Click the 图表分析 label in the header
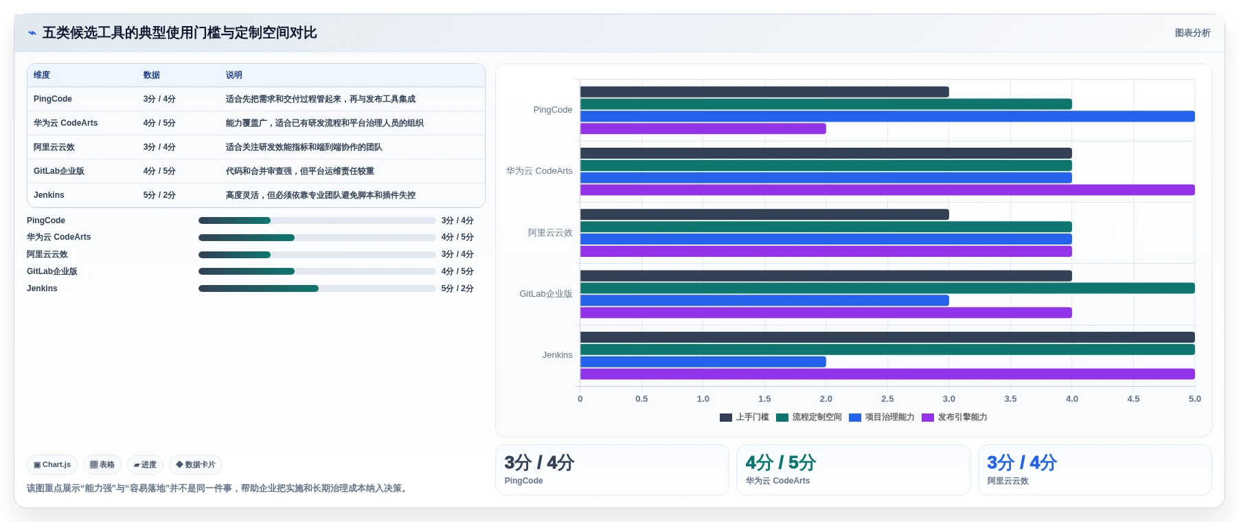The image size is (1239, 522). coord(1192,33)
